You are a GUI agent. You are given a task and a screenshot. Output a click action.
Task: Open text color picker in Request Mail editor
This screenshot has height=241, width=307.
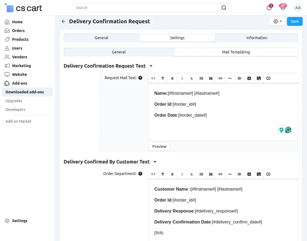(x=249, y=78)
